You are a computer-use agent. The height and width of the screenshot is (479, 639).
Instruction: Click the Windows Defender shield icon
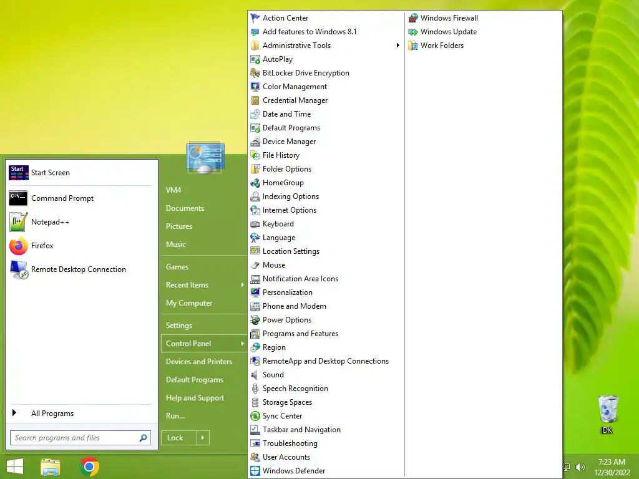coord(255,470)
